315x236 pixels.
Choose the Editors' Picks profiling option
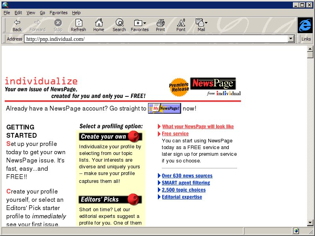click(x=110, y=199)
